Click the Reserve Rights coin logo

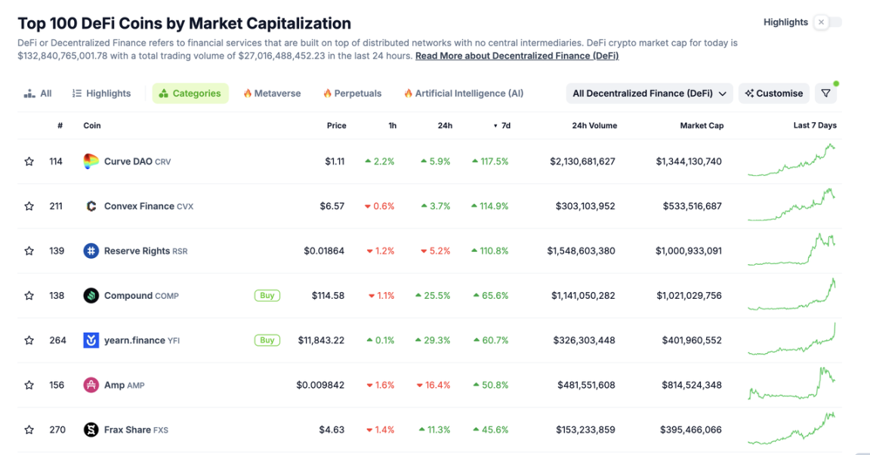[x=91, y=251]
